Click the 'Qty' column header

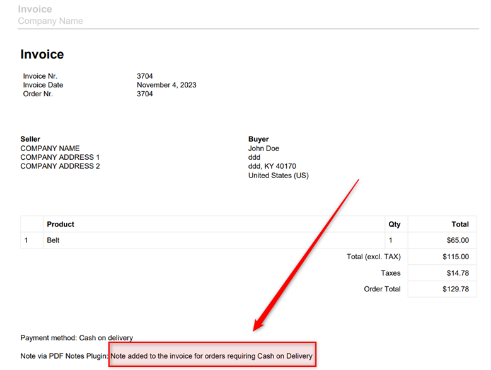pos(395,225)
